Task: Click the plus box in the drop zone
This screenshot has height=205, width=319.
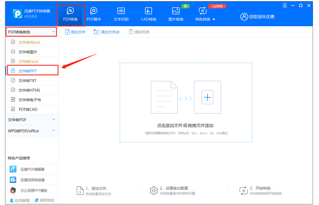Action: 207,97
